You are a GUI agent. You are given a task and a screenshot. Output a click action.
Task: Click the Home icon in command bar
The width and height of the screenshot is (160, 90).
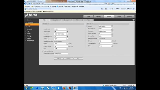pyautogui.click(x=102, y=9)
